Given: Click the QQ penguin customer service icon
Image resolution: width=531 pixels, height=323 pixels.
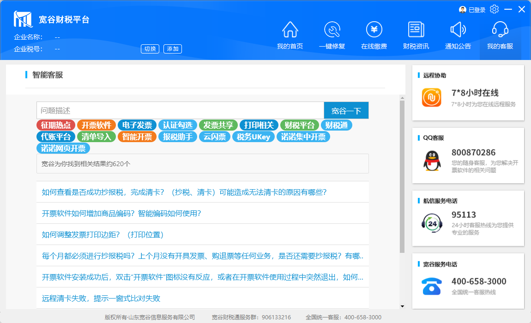Looking at the screenshot, I should pyautogui.click(x=432, y=161).
